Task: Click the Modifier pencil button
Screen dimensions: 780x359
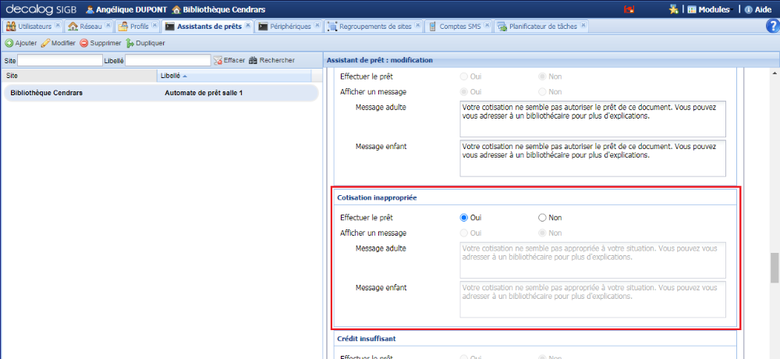Action: (58, 43)
